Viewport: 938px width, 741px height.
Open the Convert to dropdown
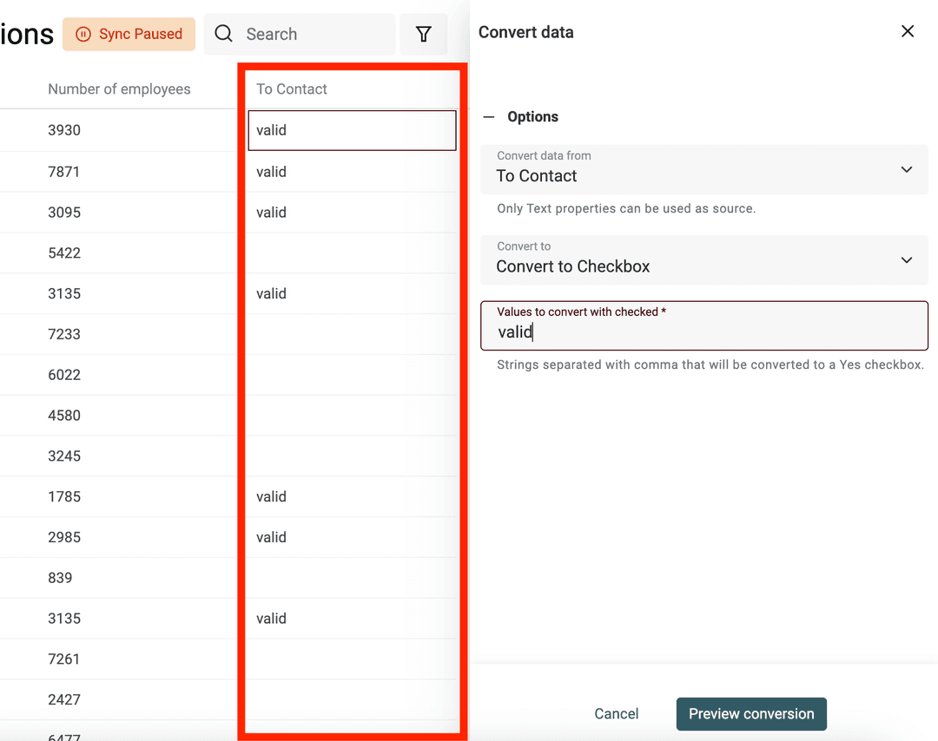click(x=703, y=259)
